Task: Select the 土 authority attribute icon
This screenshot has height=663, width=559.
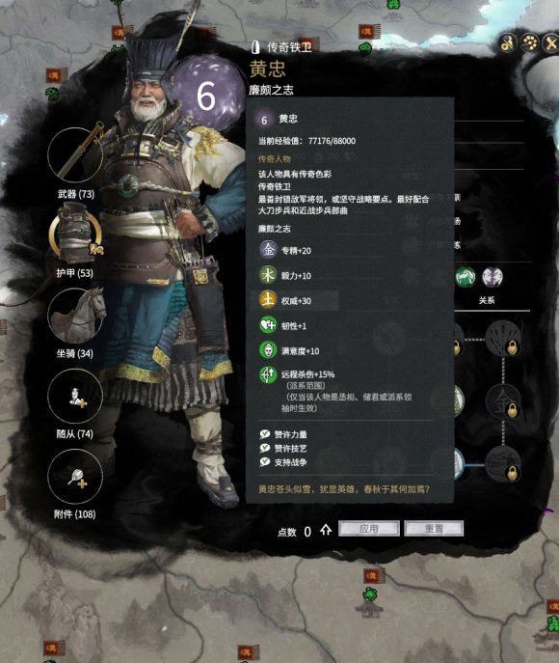Action: click(268, 300)
